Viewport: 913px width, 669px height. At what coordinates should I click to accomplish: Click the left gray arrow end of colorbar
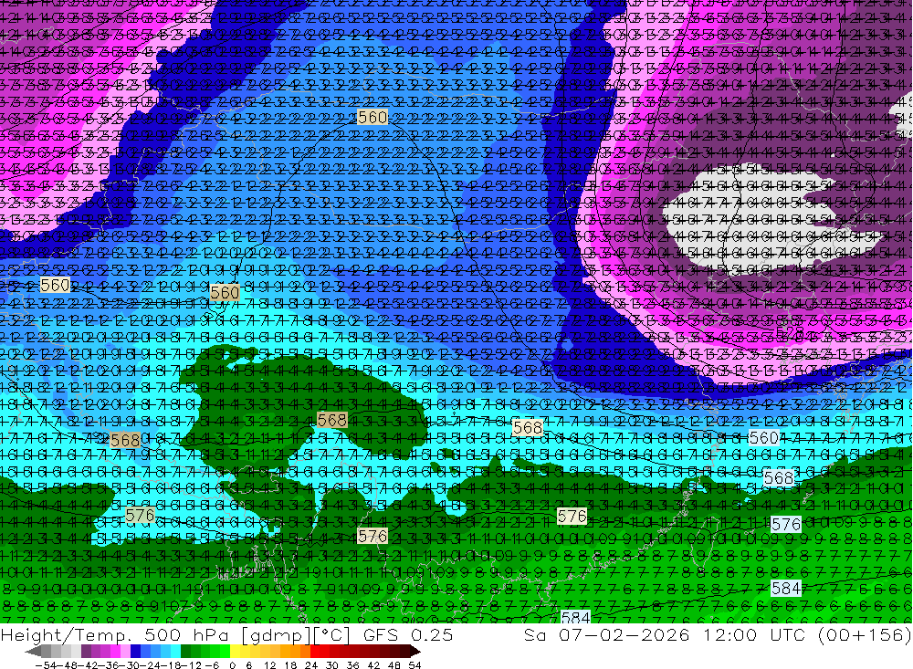[33, 652]
